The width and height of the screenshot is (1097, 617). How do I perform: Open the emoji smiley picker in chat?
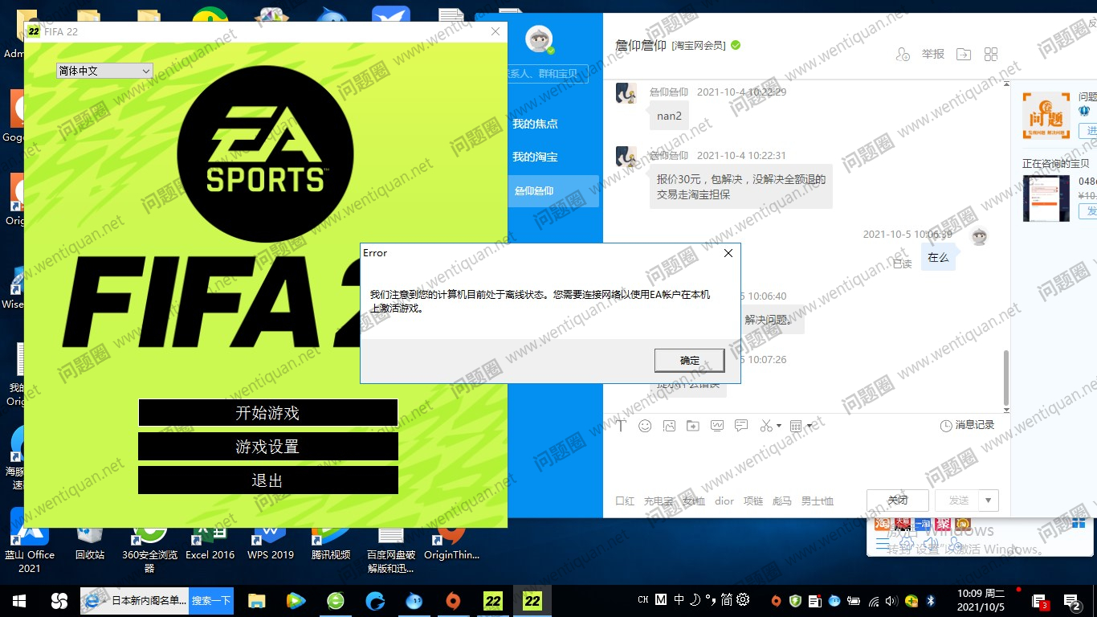[x=645, y=426]
